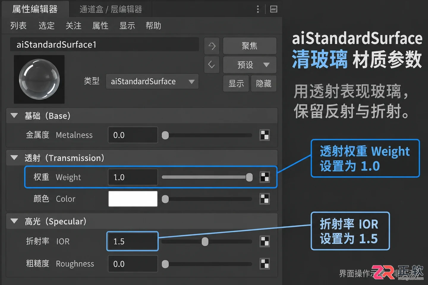
Task: Collapse the 透射 (Transmission) section
Action: [14, 158]
